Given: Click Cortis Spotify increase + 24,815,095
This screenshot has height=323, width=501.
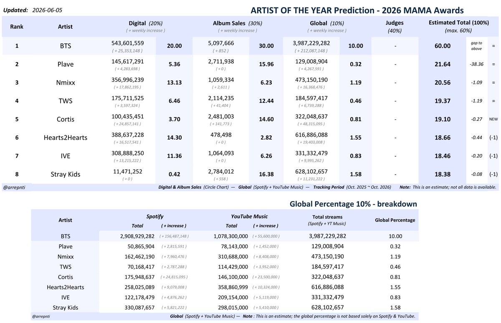Looking at the screenshot, I should 174,277.
